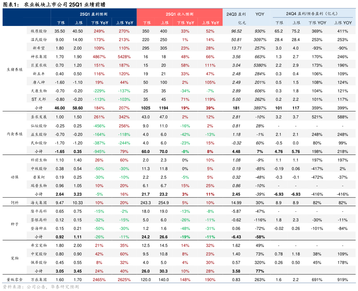Click the company name 唐人神
The width and height of the screenshot is (358, 291).
pyautogui.click(x=39, y=82)
